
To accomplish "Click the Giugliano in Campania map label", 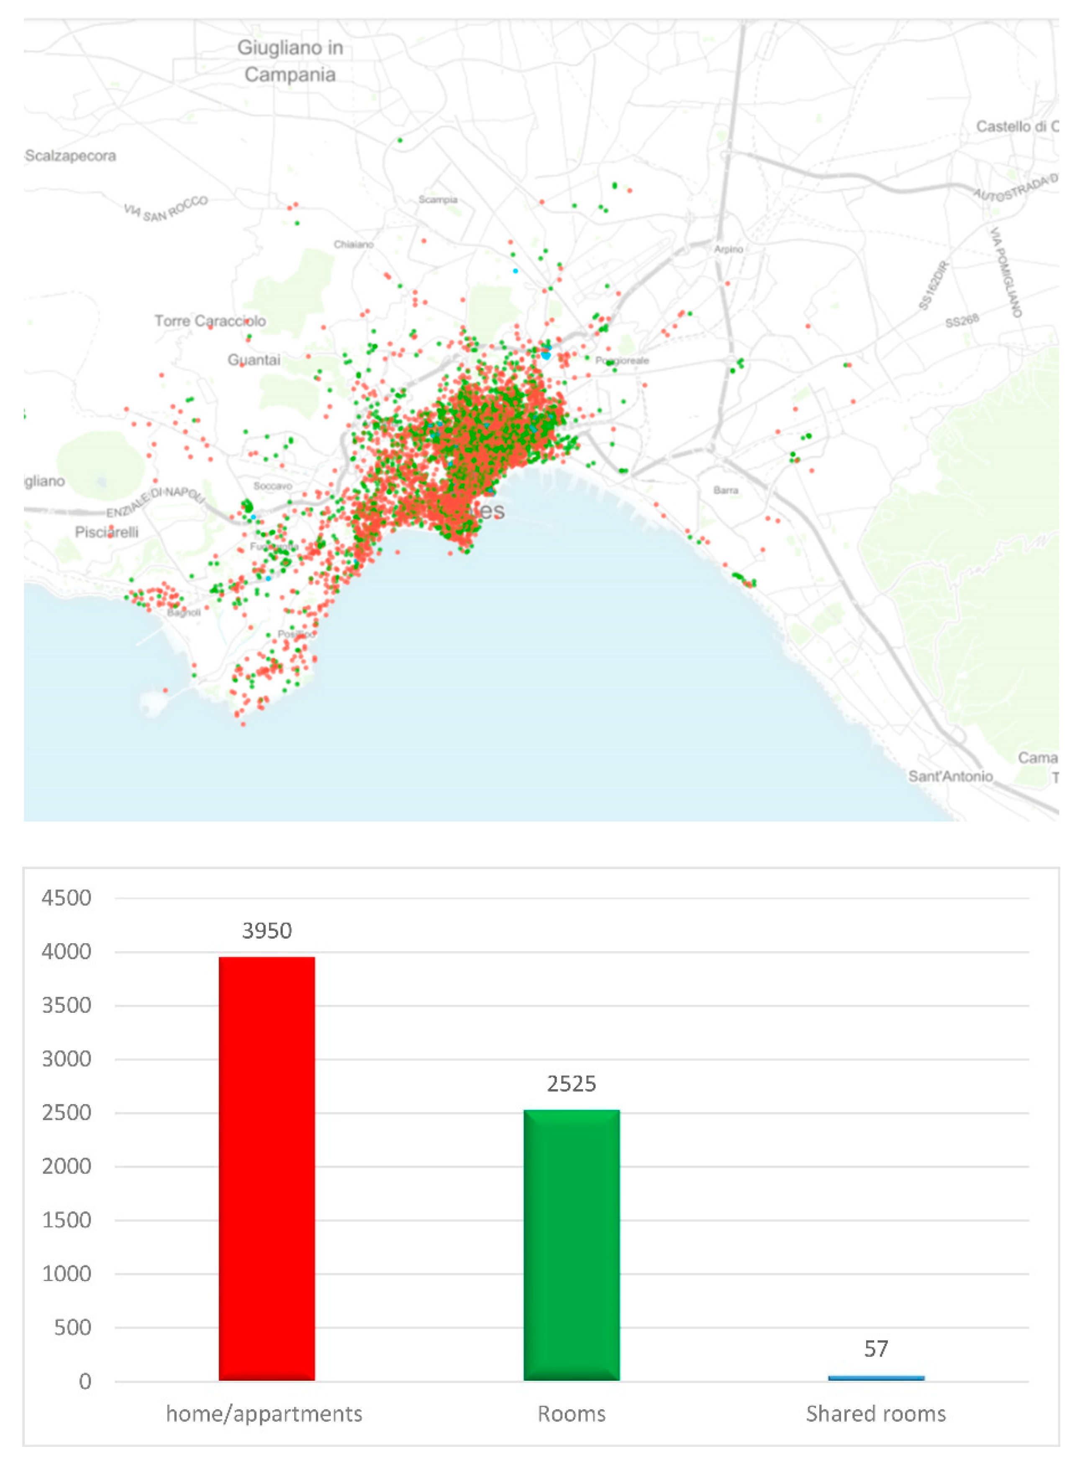I will 290,61.
